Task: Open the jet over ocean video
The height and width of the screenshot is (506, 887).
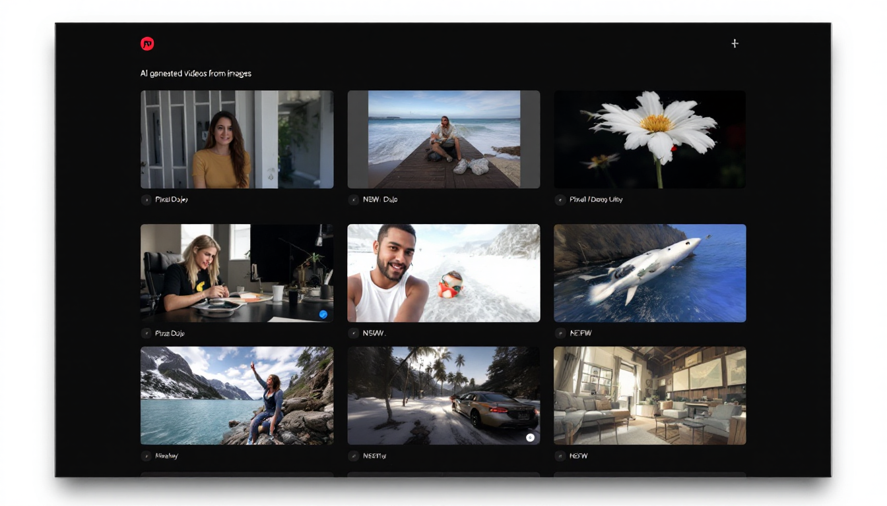Action: [x=649, y=273]
